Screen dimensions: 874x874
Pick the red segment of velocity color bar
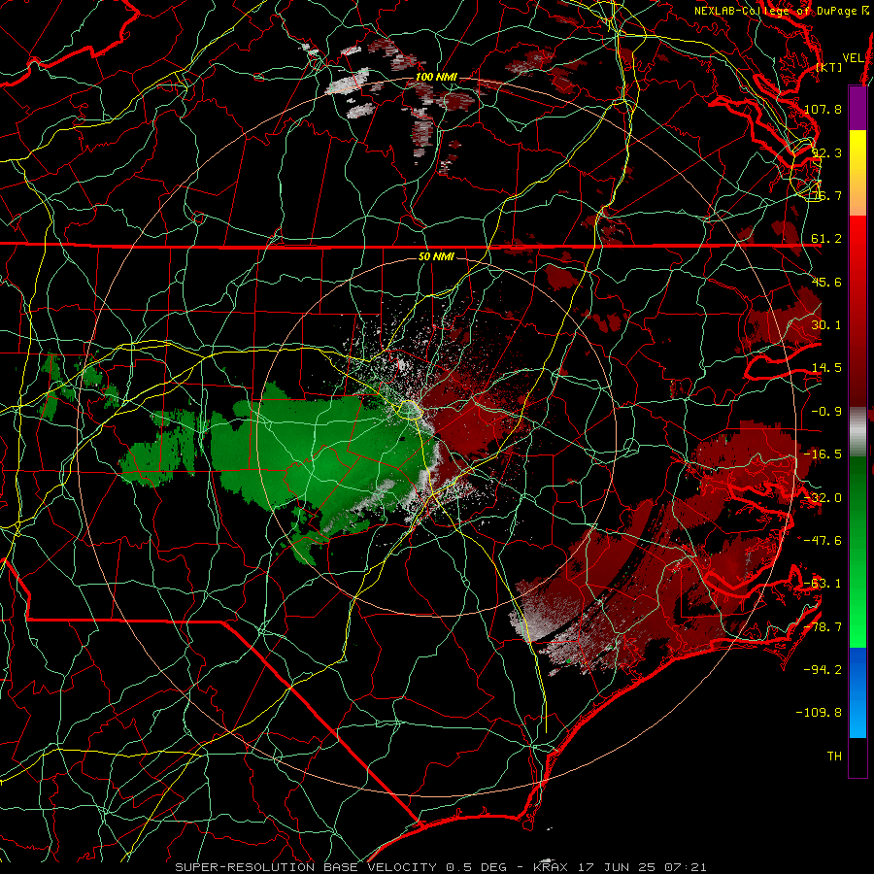pos(857,311)
